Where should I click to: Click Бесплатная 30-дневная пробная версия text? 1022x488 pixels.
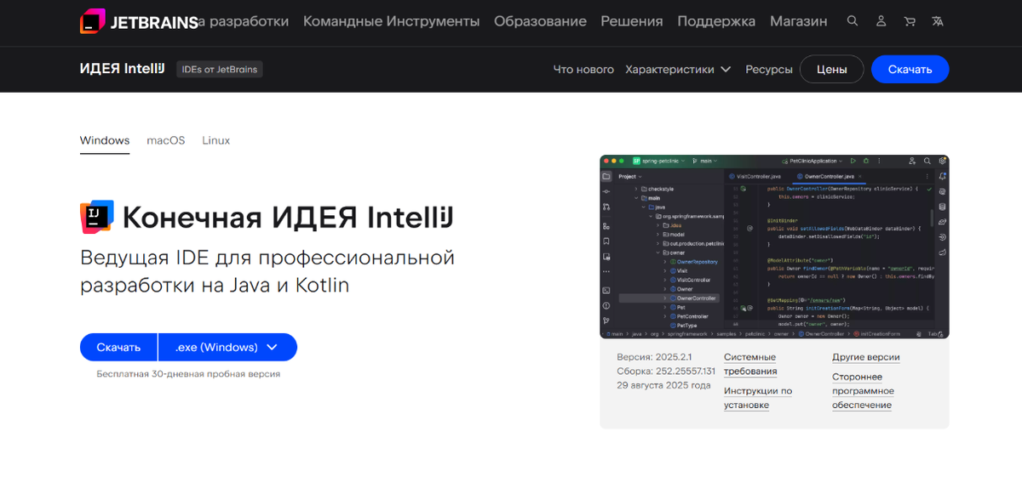(188, 374)
